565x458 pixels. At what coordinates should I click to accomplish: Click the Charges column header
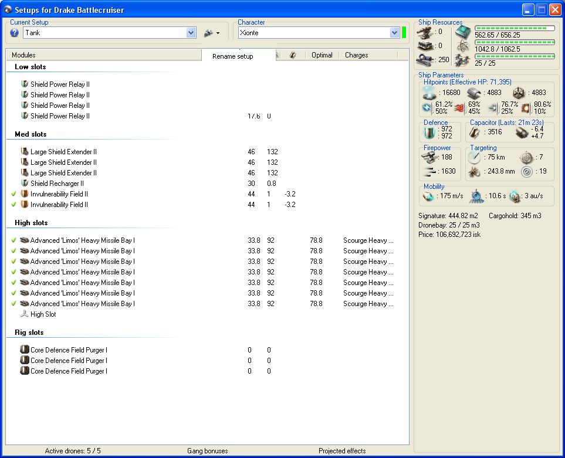368,55
